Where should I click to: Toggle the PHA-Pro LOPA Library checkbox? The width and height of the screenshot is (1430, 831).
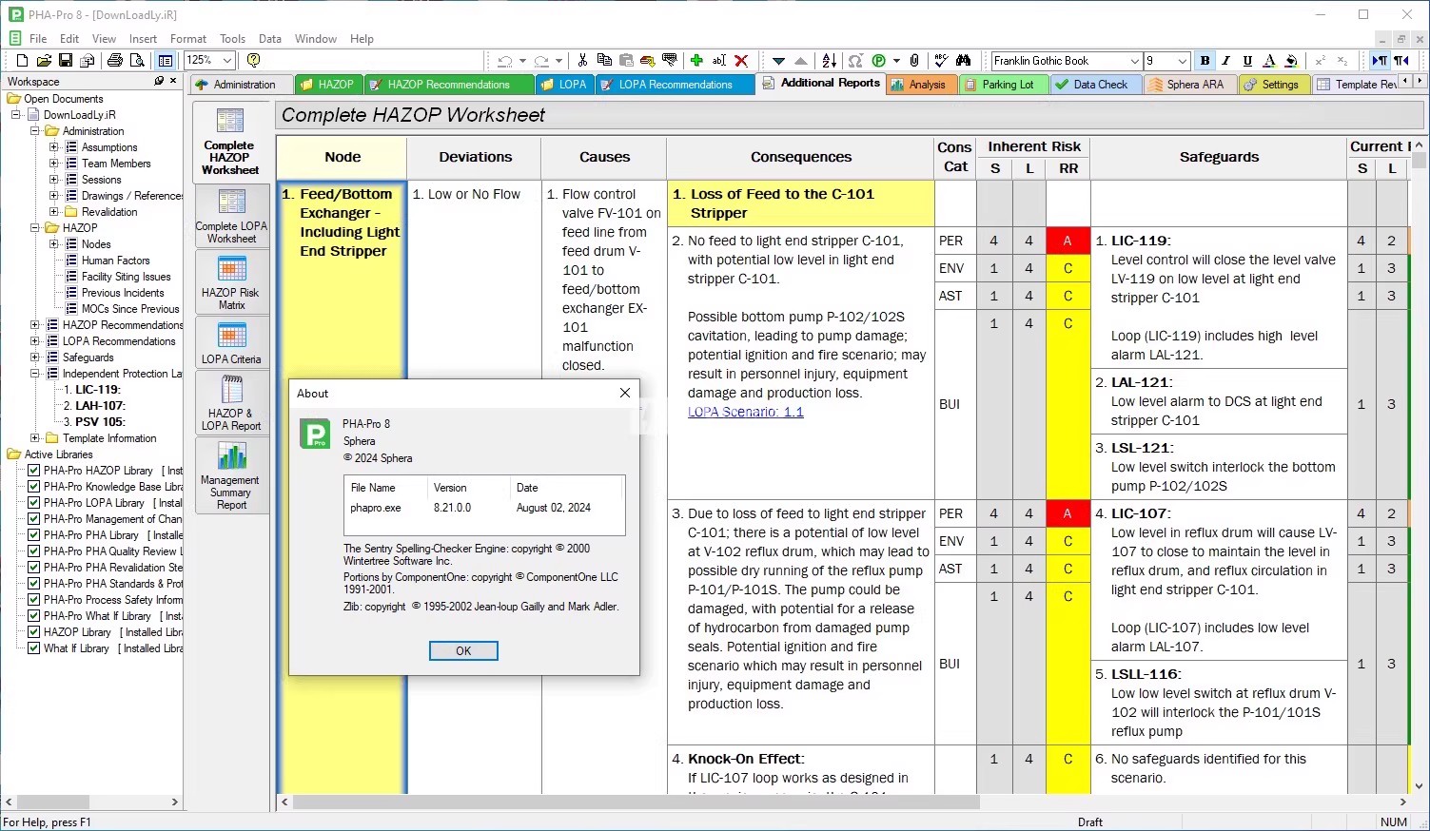34,503
